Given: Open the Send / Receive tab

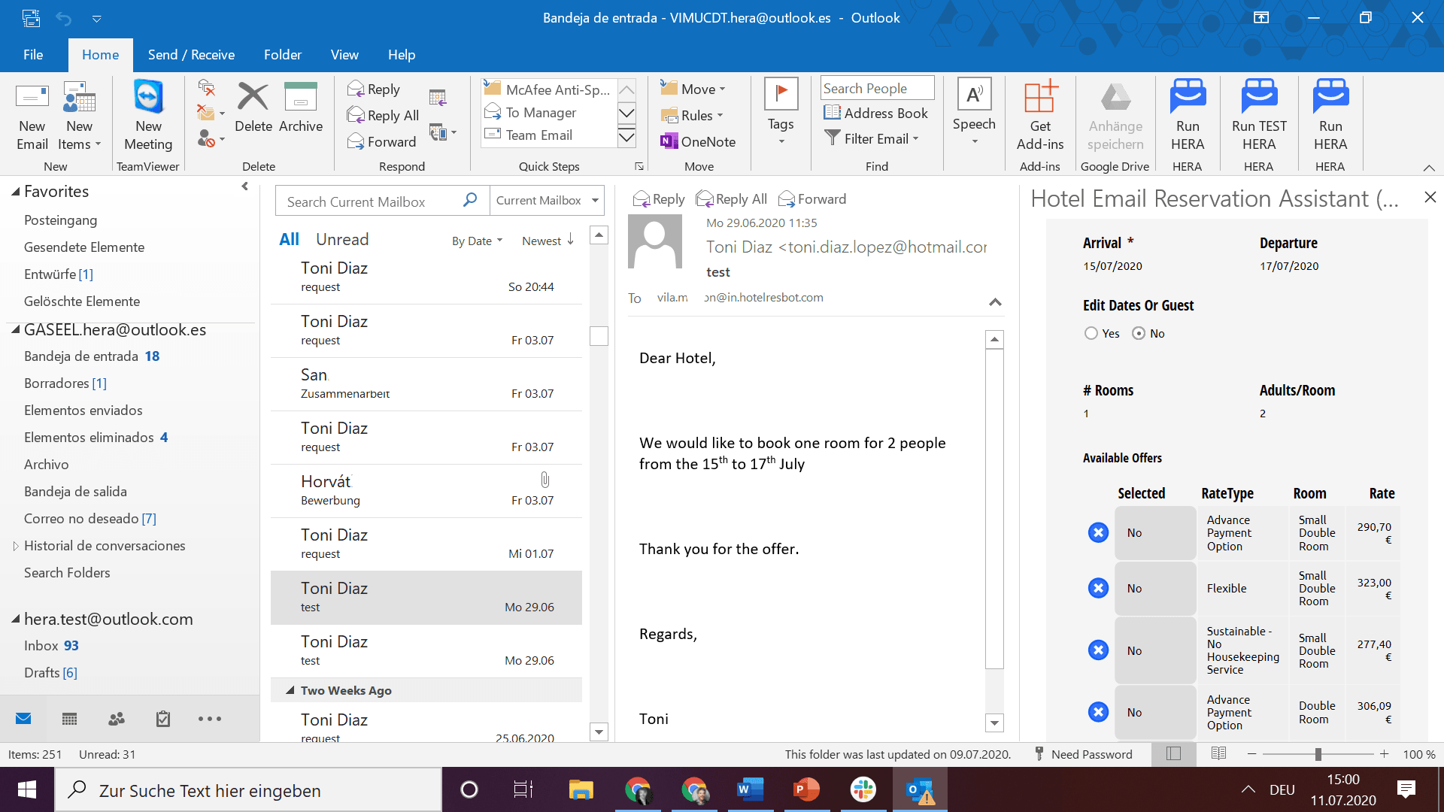Looking at the screenshot, I should (191, 55).
